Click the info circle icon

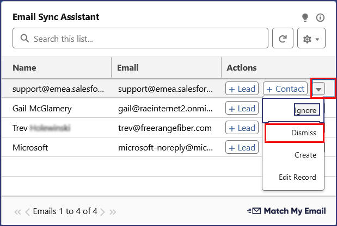click(x=320, y=17)
